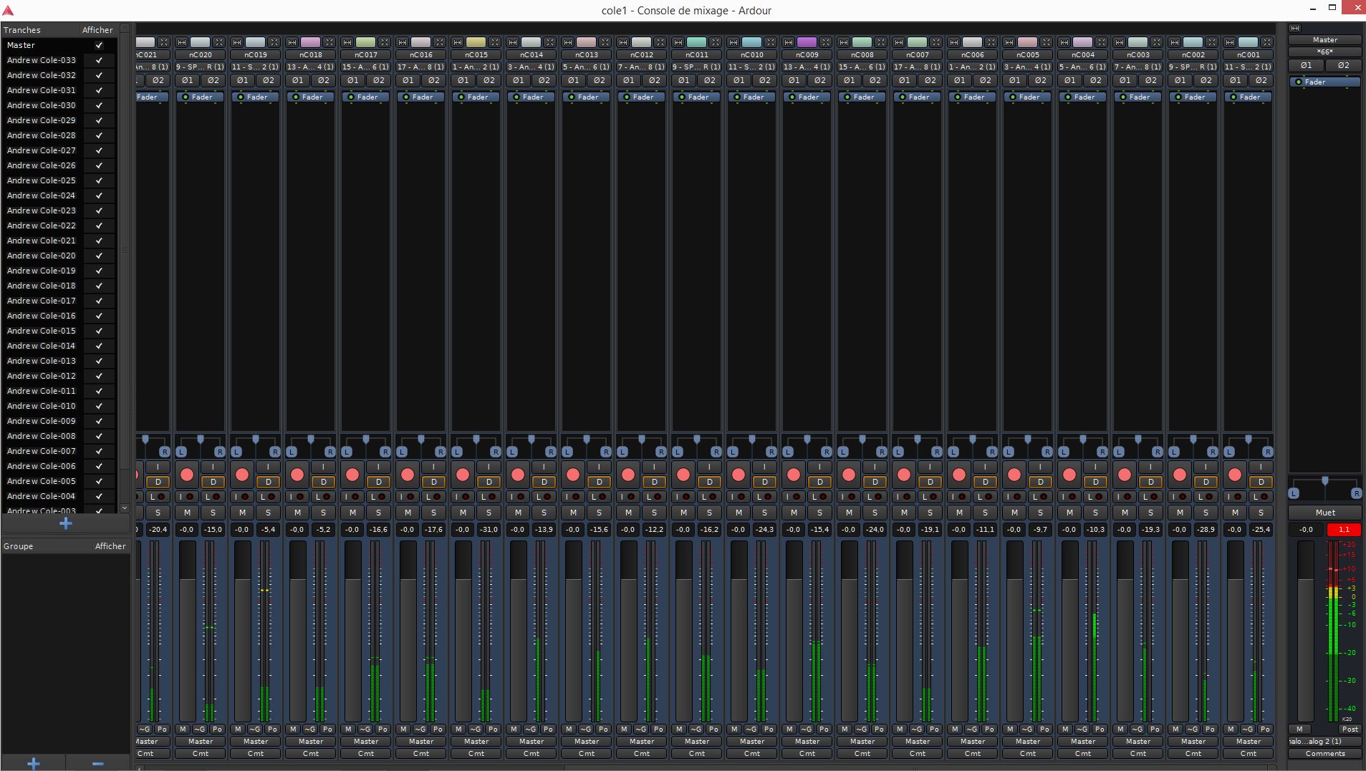Open the Master strip Comments button

tap(1325, 754)
